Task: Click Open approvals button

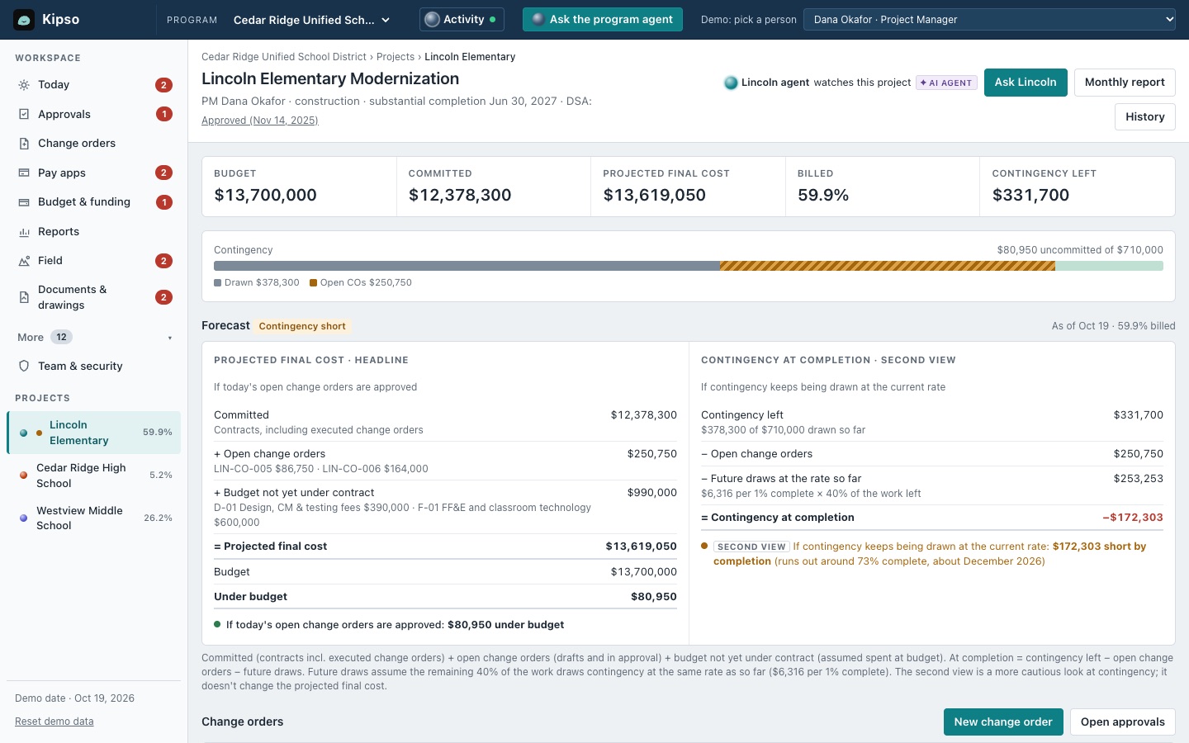Action: point(1122,722)
